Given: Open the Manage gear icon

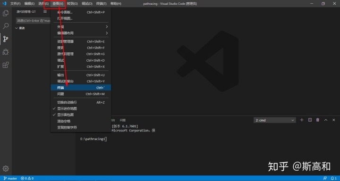Looking at the screenshot, I should pyautogui.click(x=6, y=168).
